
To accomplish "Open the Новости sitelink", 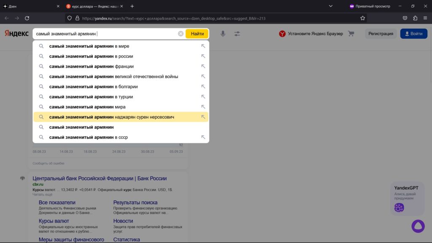I will [x=123, y=221].
